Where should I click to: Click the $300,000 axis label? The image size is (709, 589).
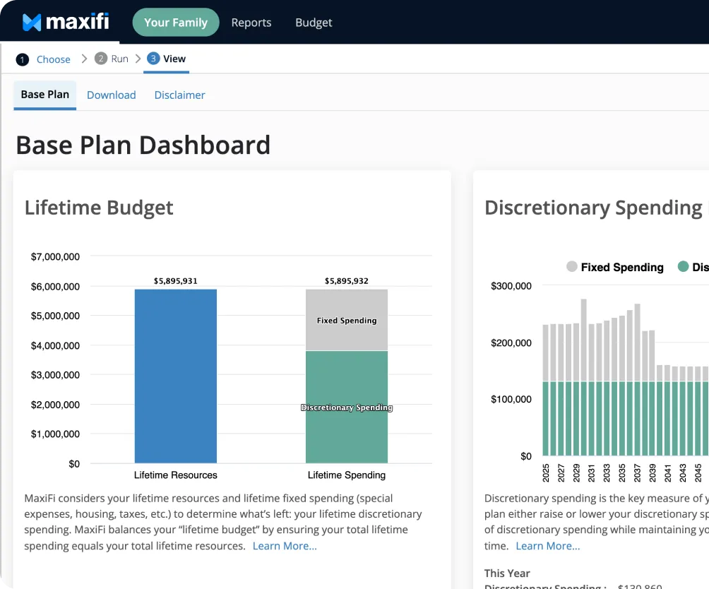[511, 286]
